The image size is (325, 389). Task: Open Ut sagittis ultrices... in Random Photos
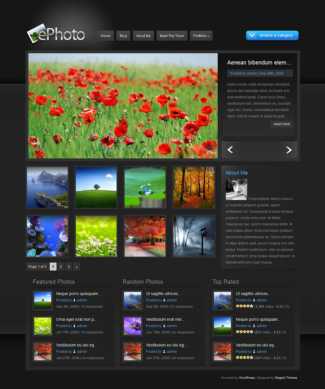163,294
